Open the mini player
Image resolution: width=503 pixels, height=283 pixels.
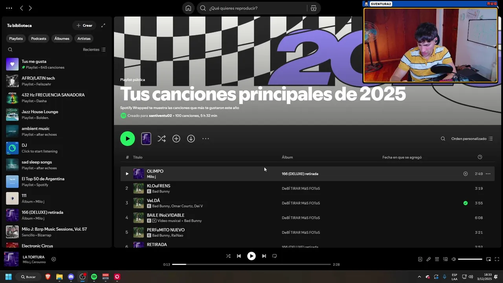pos(488,259)
